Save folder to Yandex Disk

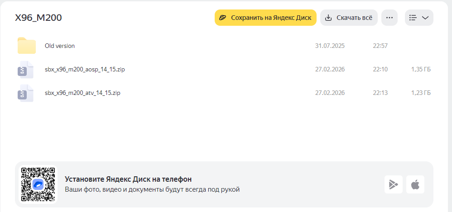click(265, 18)
